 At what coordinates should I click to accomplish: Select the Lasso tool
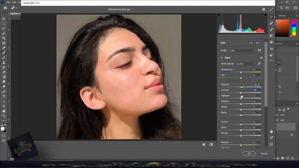[4, 28]
